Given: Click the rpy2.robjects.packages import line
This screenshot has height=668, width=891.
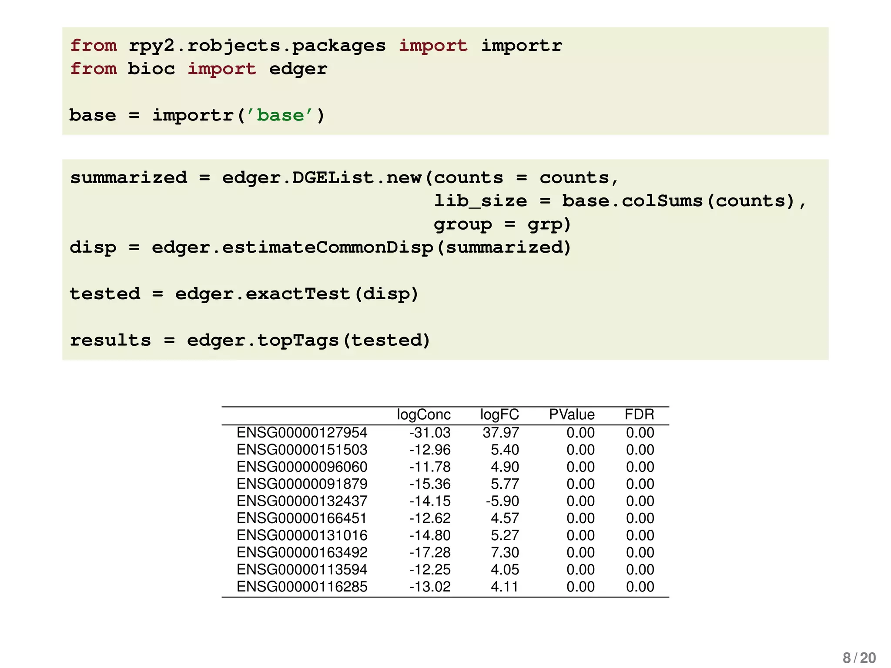Looking at the screenshot, I should point(316,46).
